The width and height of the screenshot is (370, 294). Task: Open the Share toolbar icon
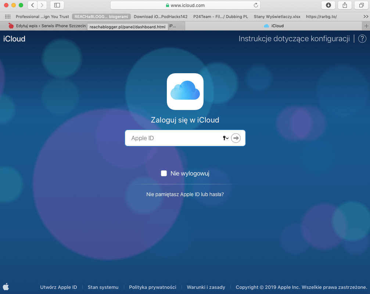click(345, 5)
